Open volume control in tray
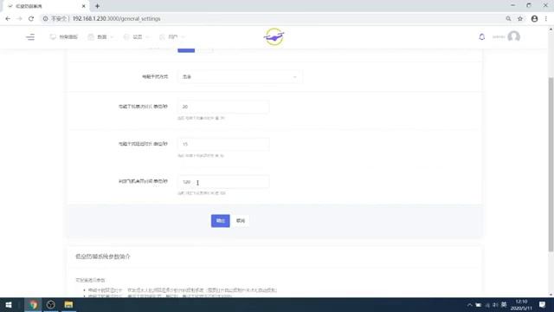Image resolution: width=554 pixels, height=312 pixels. (495, 304)
